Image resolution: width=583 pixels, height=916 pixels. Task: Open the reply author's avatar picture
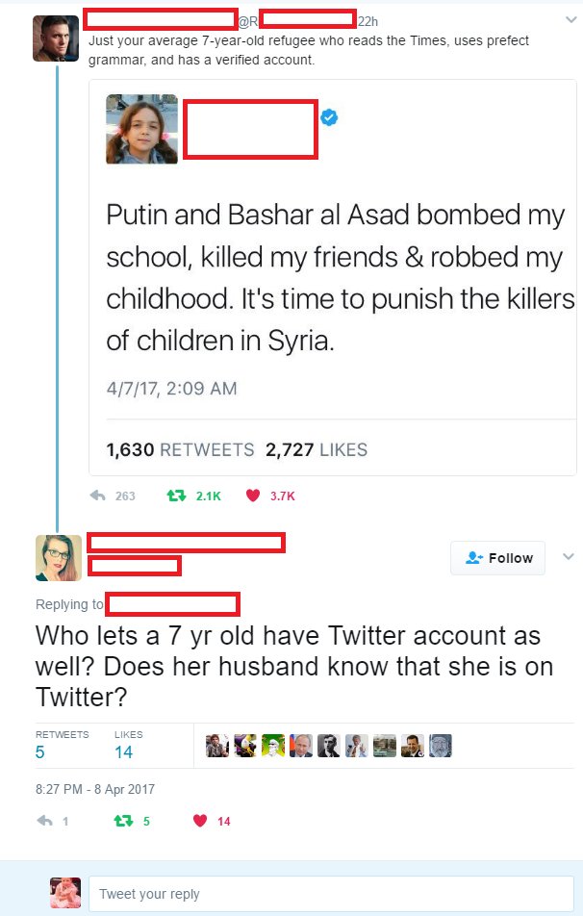[x=59, y=558]
